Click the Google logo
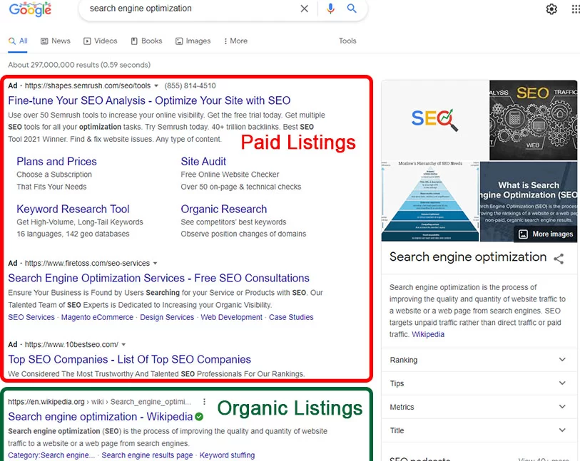Screen dimensions: 580x461 click(x=30, y=10)
